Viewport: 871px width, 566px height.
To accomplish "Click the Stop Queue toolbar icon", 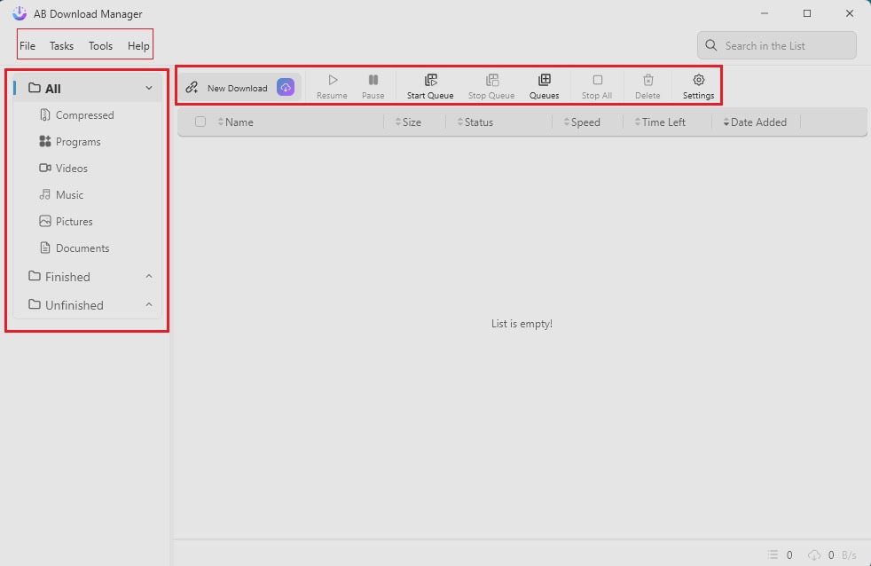I will click(491, 80).
